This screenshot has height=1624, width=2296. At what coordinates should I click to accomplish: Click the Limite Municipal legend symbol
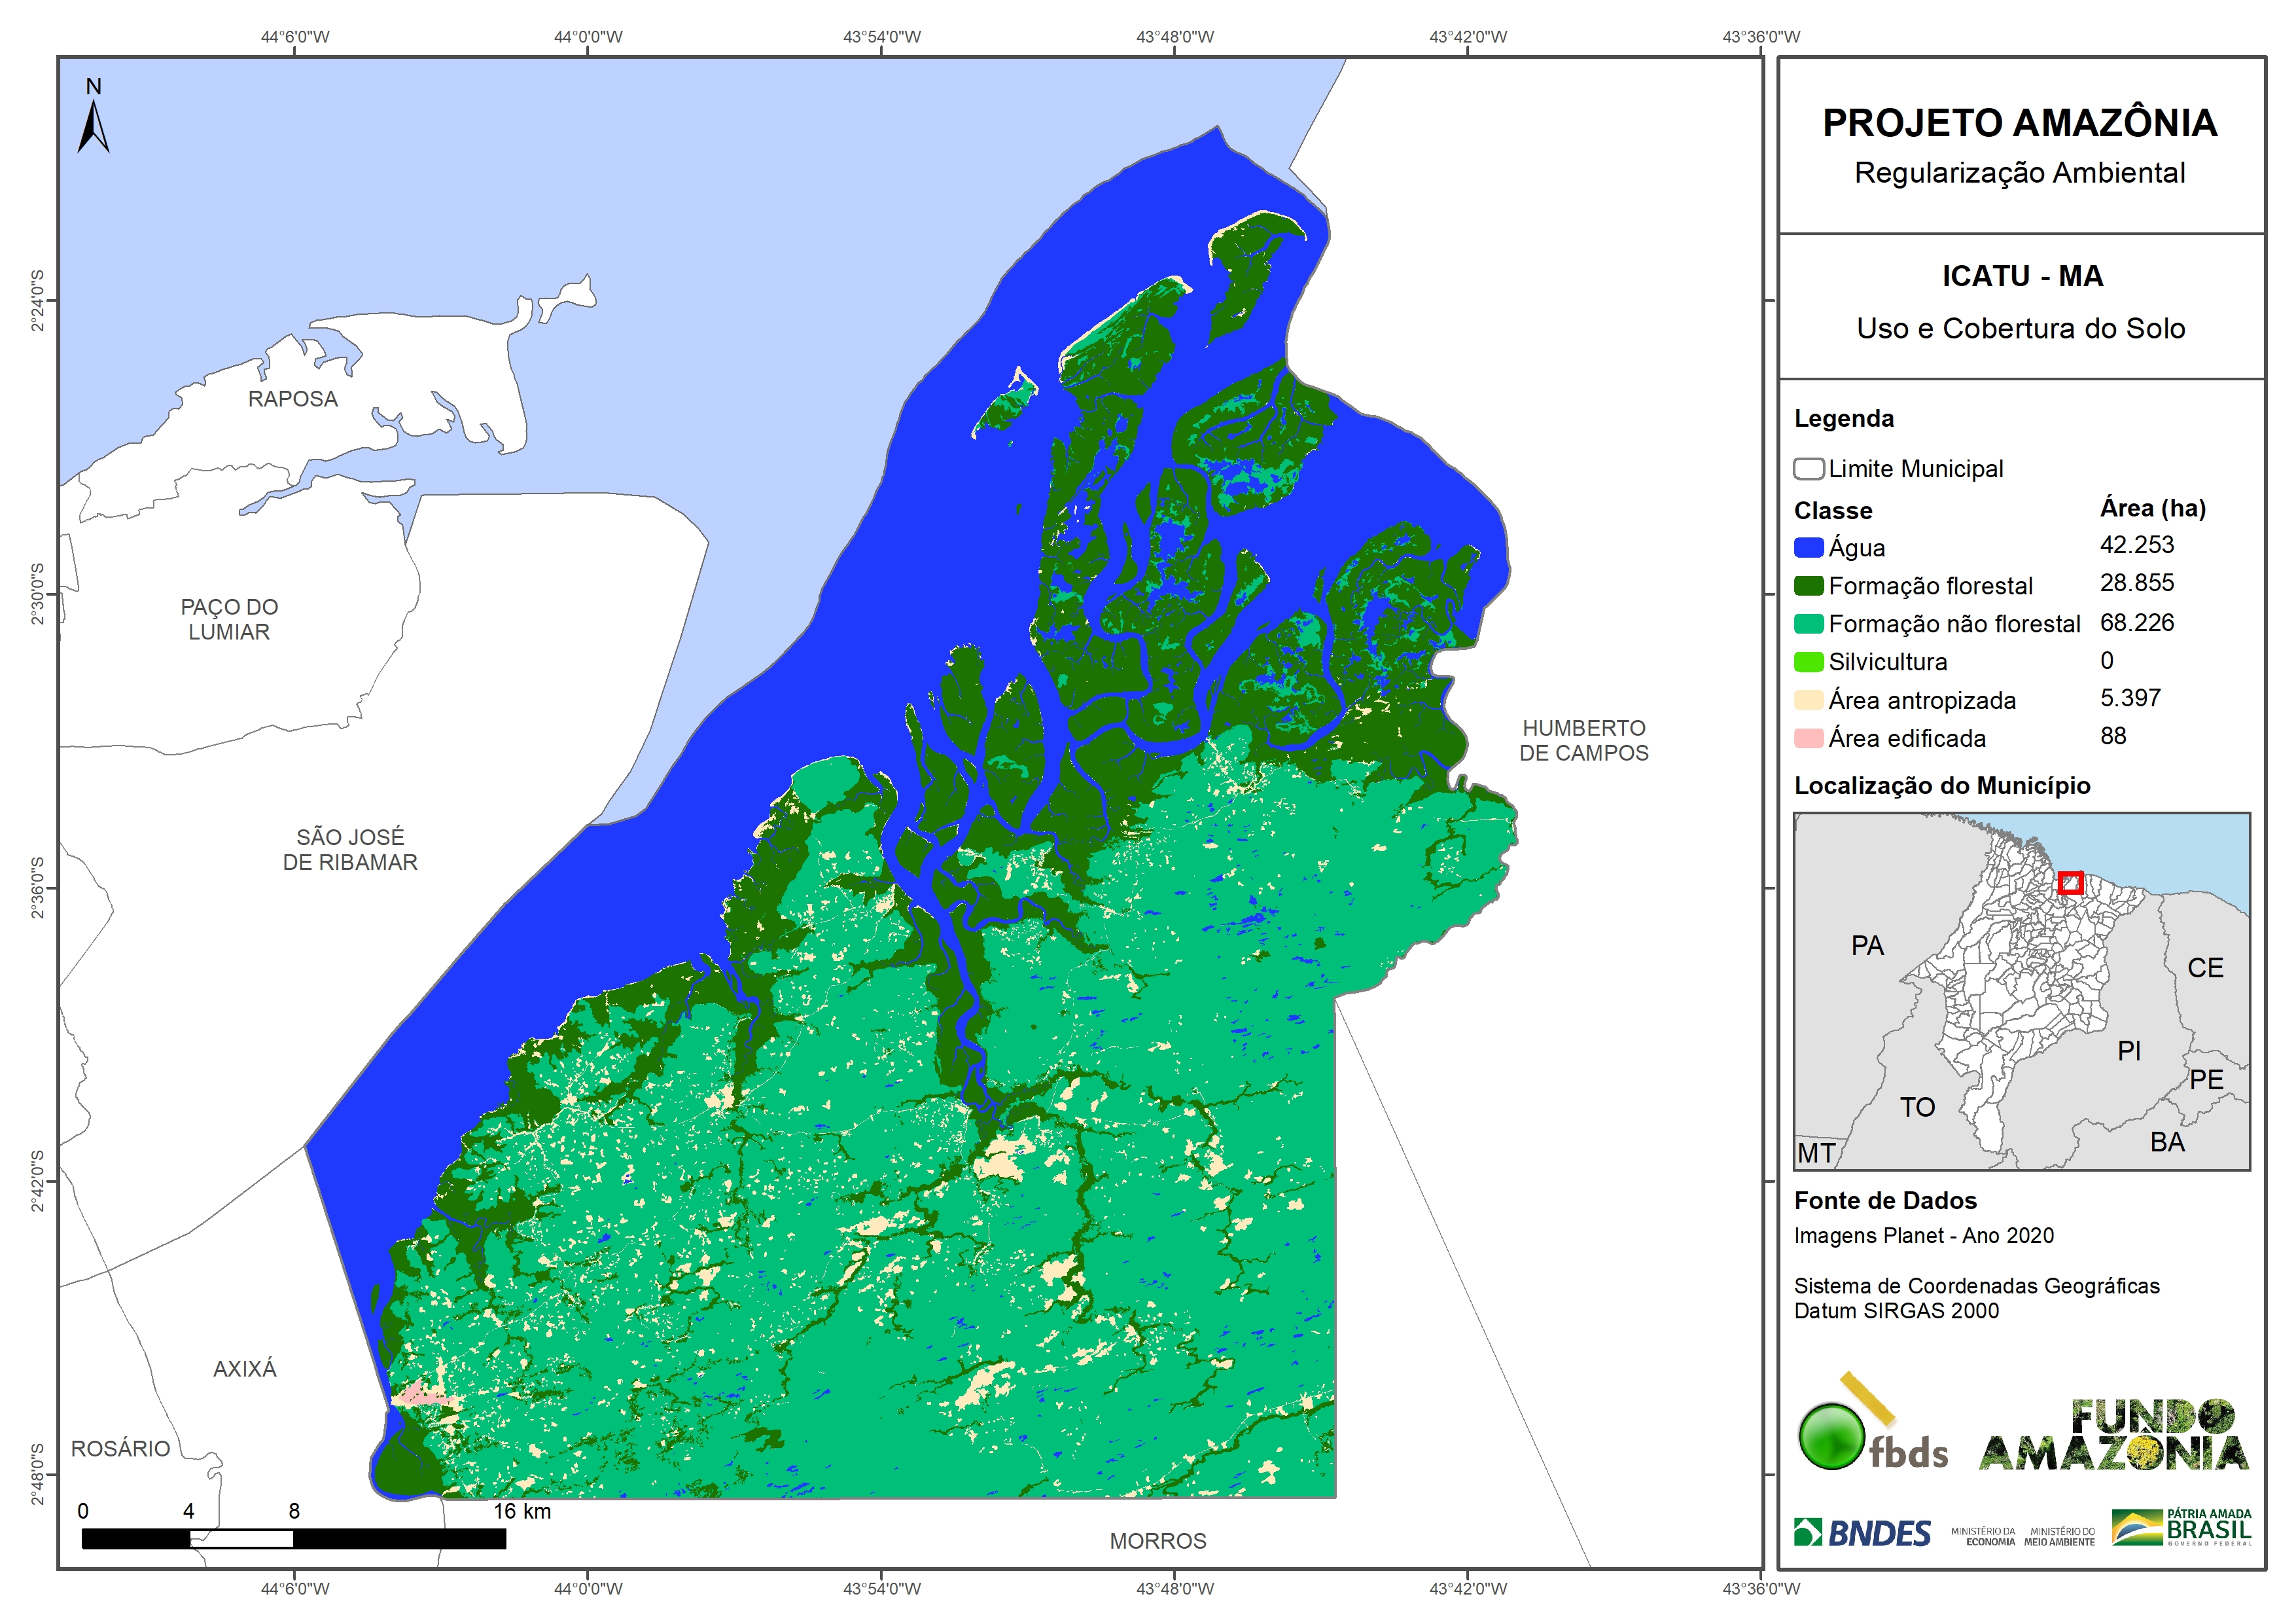[x=1808, y=469]
